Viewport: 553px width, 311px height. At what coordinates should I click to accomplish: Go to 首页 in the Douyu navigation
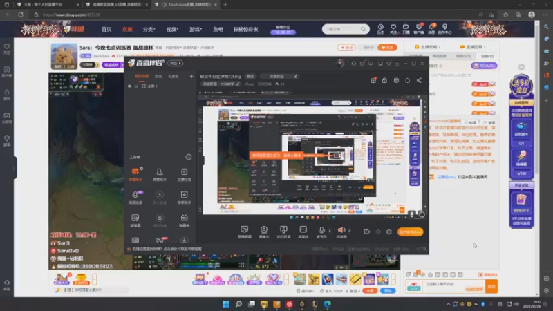click(106, 29)
